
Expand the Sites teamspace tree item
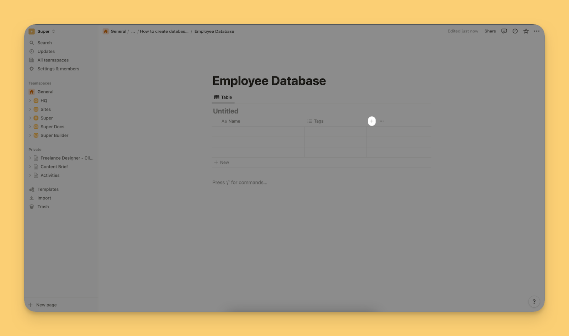click(x=30, y=110)
